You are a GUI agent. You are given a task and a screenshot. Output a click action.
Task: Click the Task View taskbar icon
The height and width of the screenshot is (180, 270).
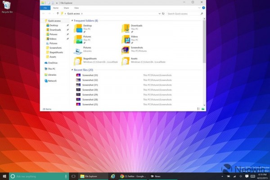click(x=74, y=176)
